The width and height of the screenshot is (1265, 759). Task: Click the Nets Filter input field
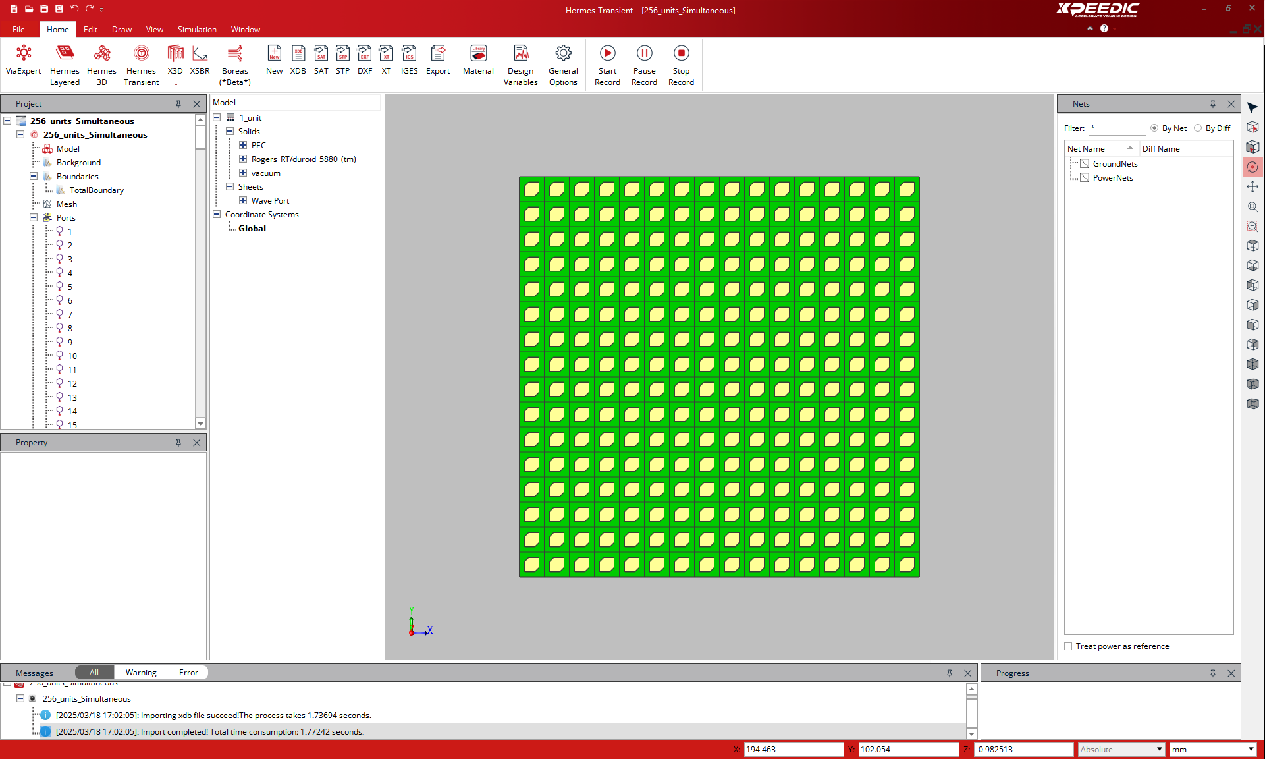(1117, 128)
